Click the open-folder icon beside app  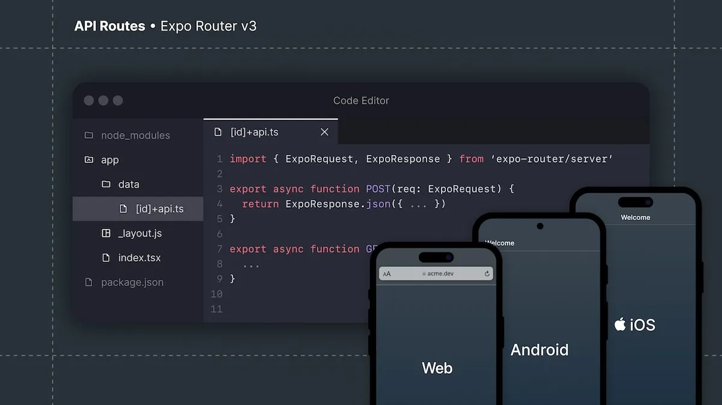(x=88, y=160)
